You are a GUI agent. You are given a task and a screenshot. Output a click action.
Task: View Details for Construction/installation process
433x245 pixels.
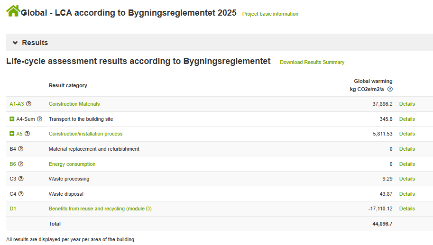407,134
